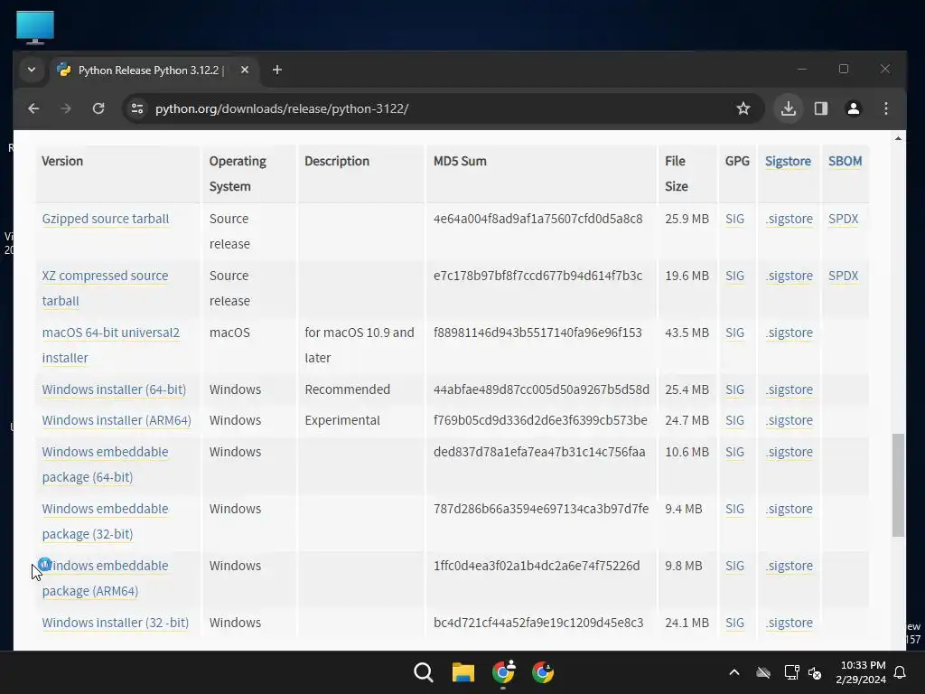925x694 pixels.
Task: Select MD5 sum 44abfae489d87cc005d50a9267b5d58d
Action: point(541,389)
